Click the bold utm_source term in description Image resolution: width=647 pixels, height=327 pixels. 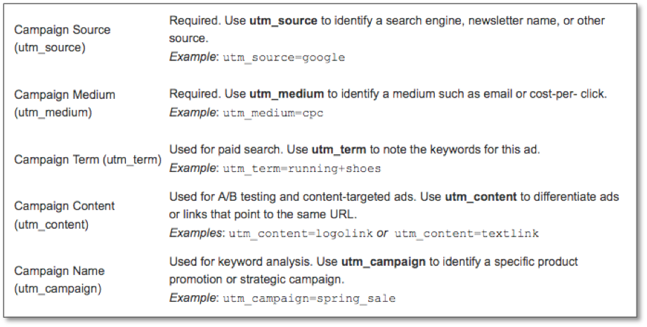coord(283,20)
